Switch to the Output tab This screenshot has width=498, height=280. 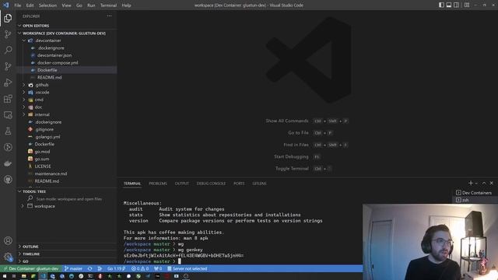pyautogui.click(x=181, y=184)
